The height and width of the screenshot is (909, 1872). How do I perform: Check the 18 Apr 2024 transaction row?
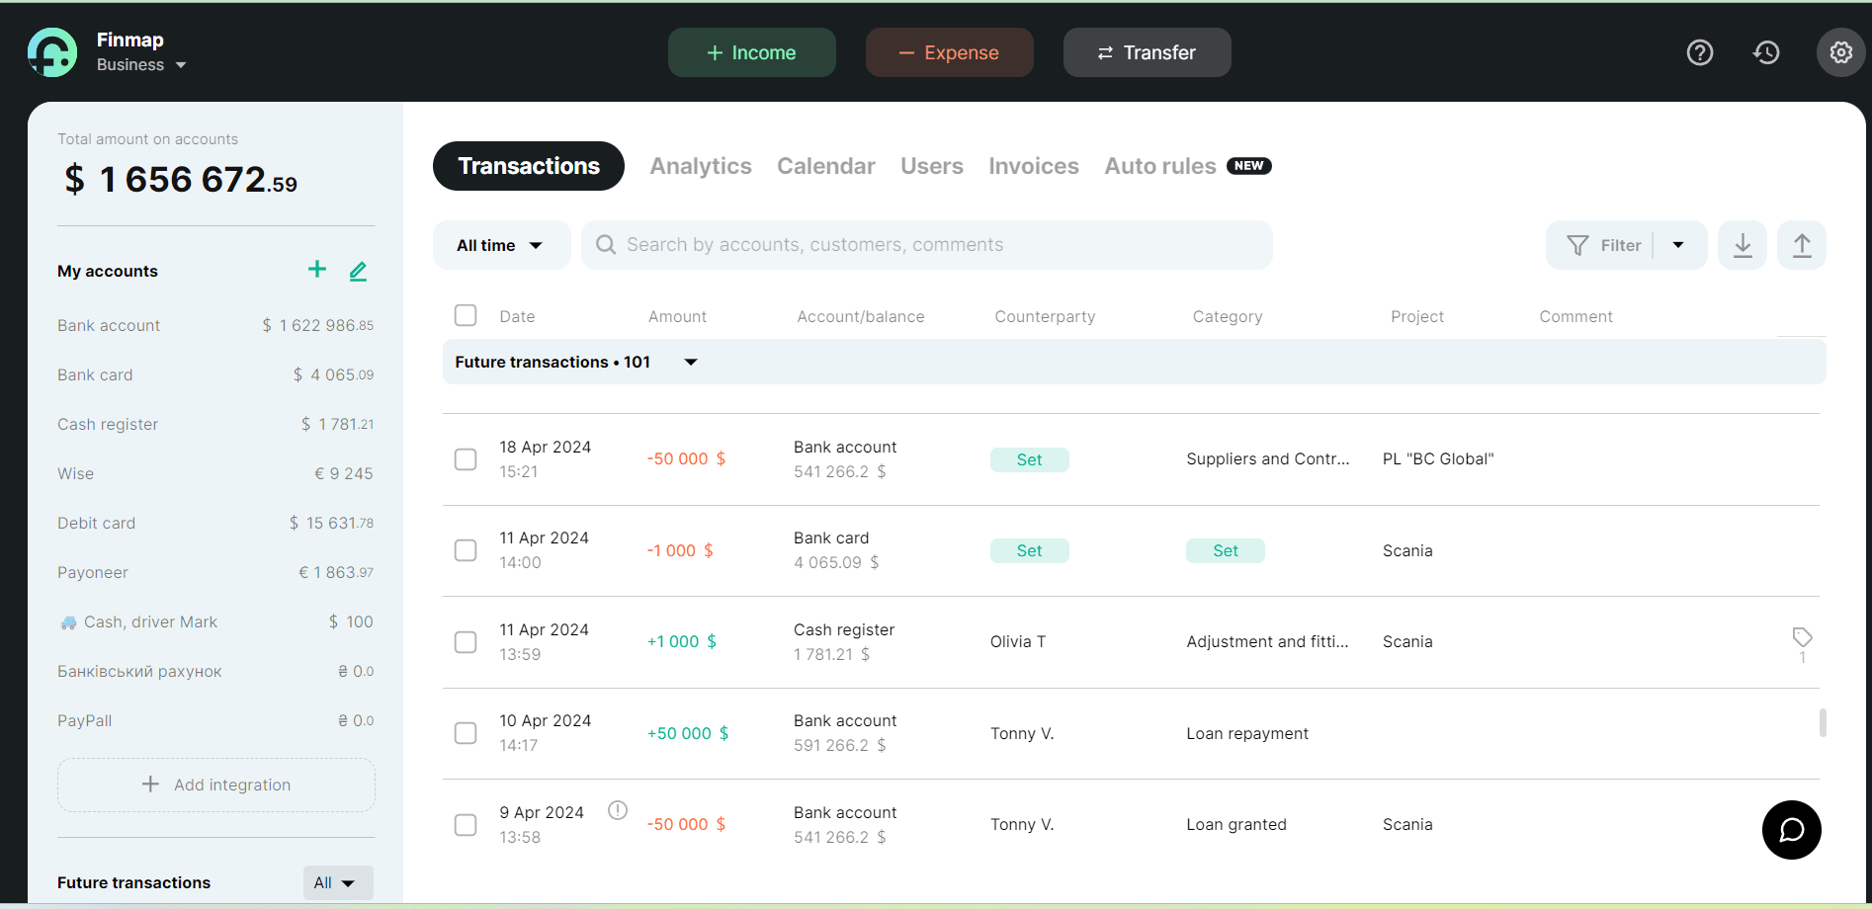point(466,458)
